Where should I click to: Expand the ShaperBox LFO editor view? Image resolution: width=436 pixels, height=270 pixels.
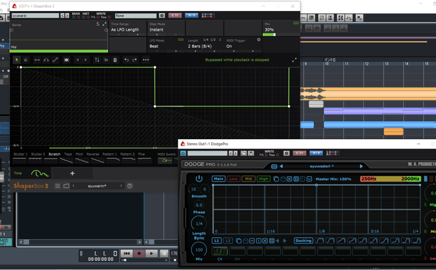[x=294, y=60]
